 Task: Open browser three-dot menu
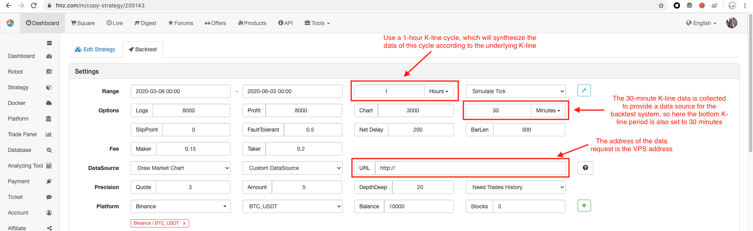click(745, 5)
